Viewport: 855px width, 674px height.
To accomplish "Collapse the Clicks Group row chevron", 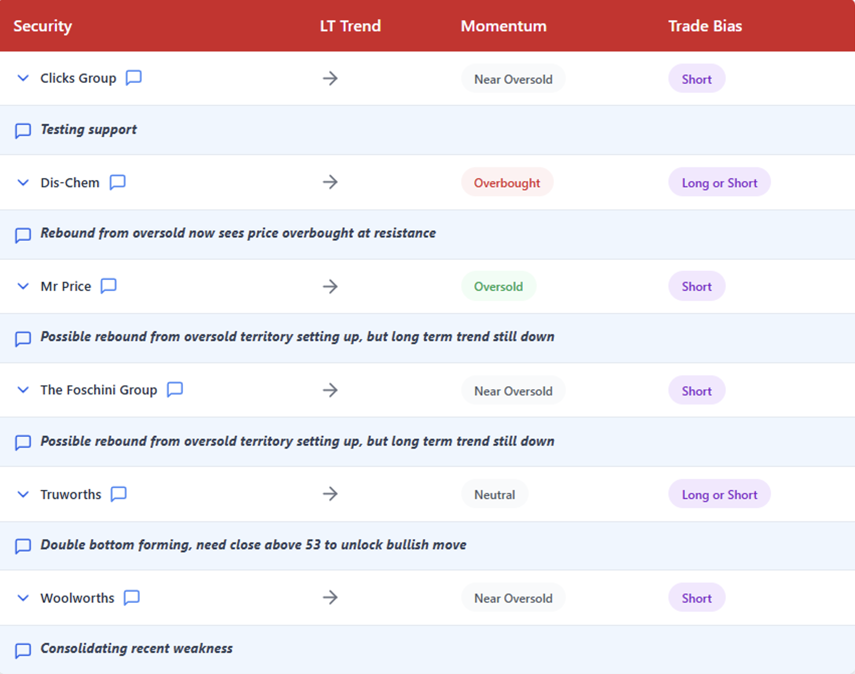I will point(23,78).
